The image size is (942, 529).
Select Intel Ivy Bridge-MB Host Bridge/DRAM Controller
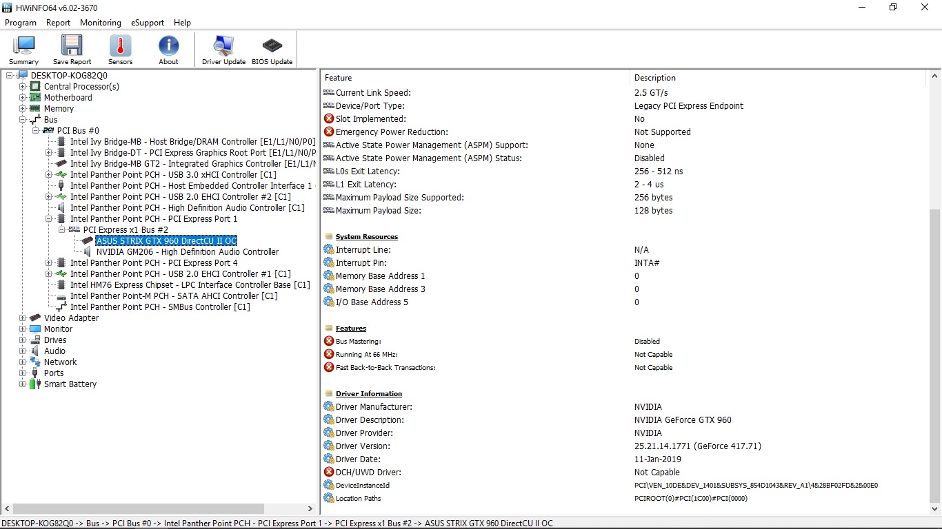(x=192, y=142)
